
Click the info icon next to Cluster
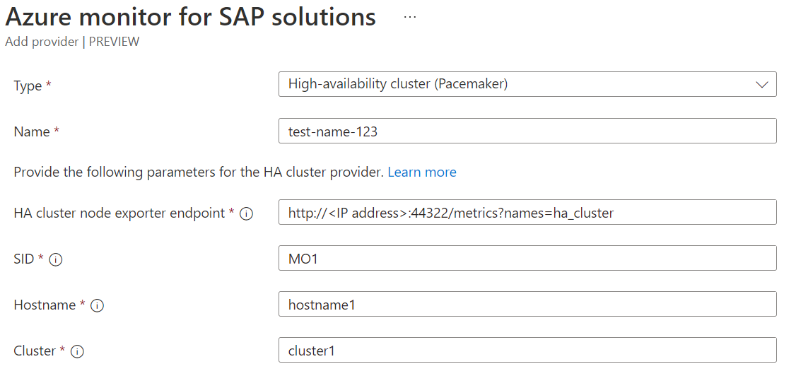(x=77, y=351)
